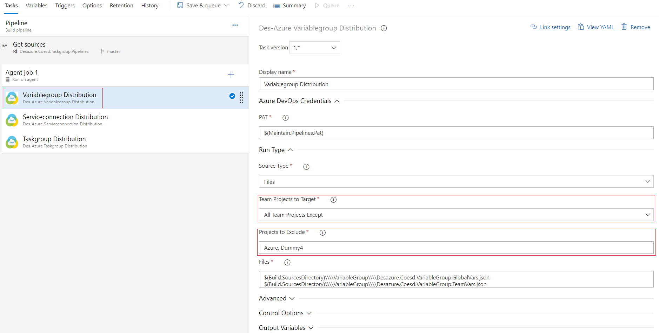Open the Source Type Files dropdown
This screenshot has height=333, width=659.
456,182
